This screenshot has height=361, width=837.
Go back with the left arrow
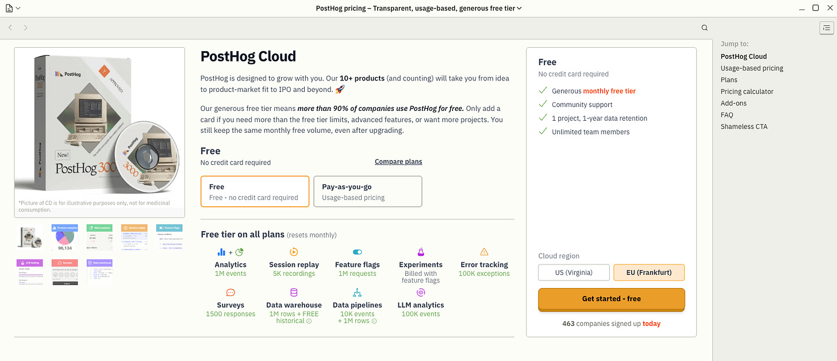click(10, 28)
